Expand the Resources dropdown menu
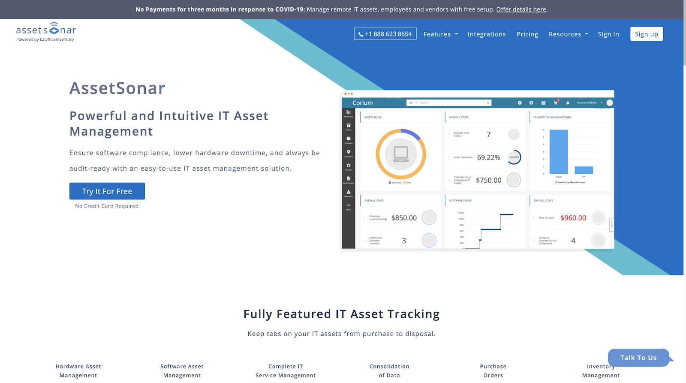The image size is (686, 383). click(569, 34)
